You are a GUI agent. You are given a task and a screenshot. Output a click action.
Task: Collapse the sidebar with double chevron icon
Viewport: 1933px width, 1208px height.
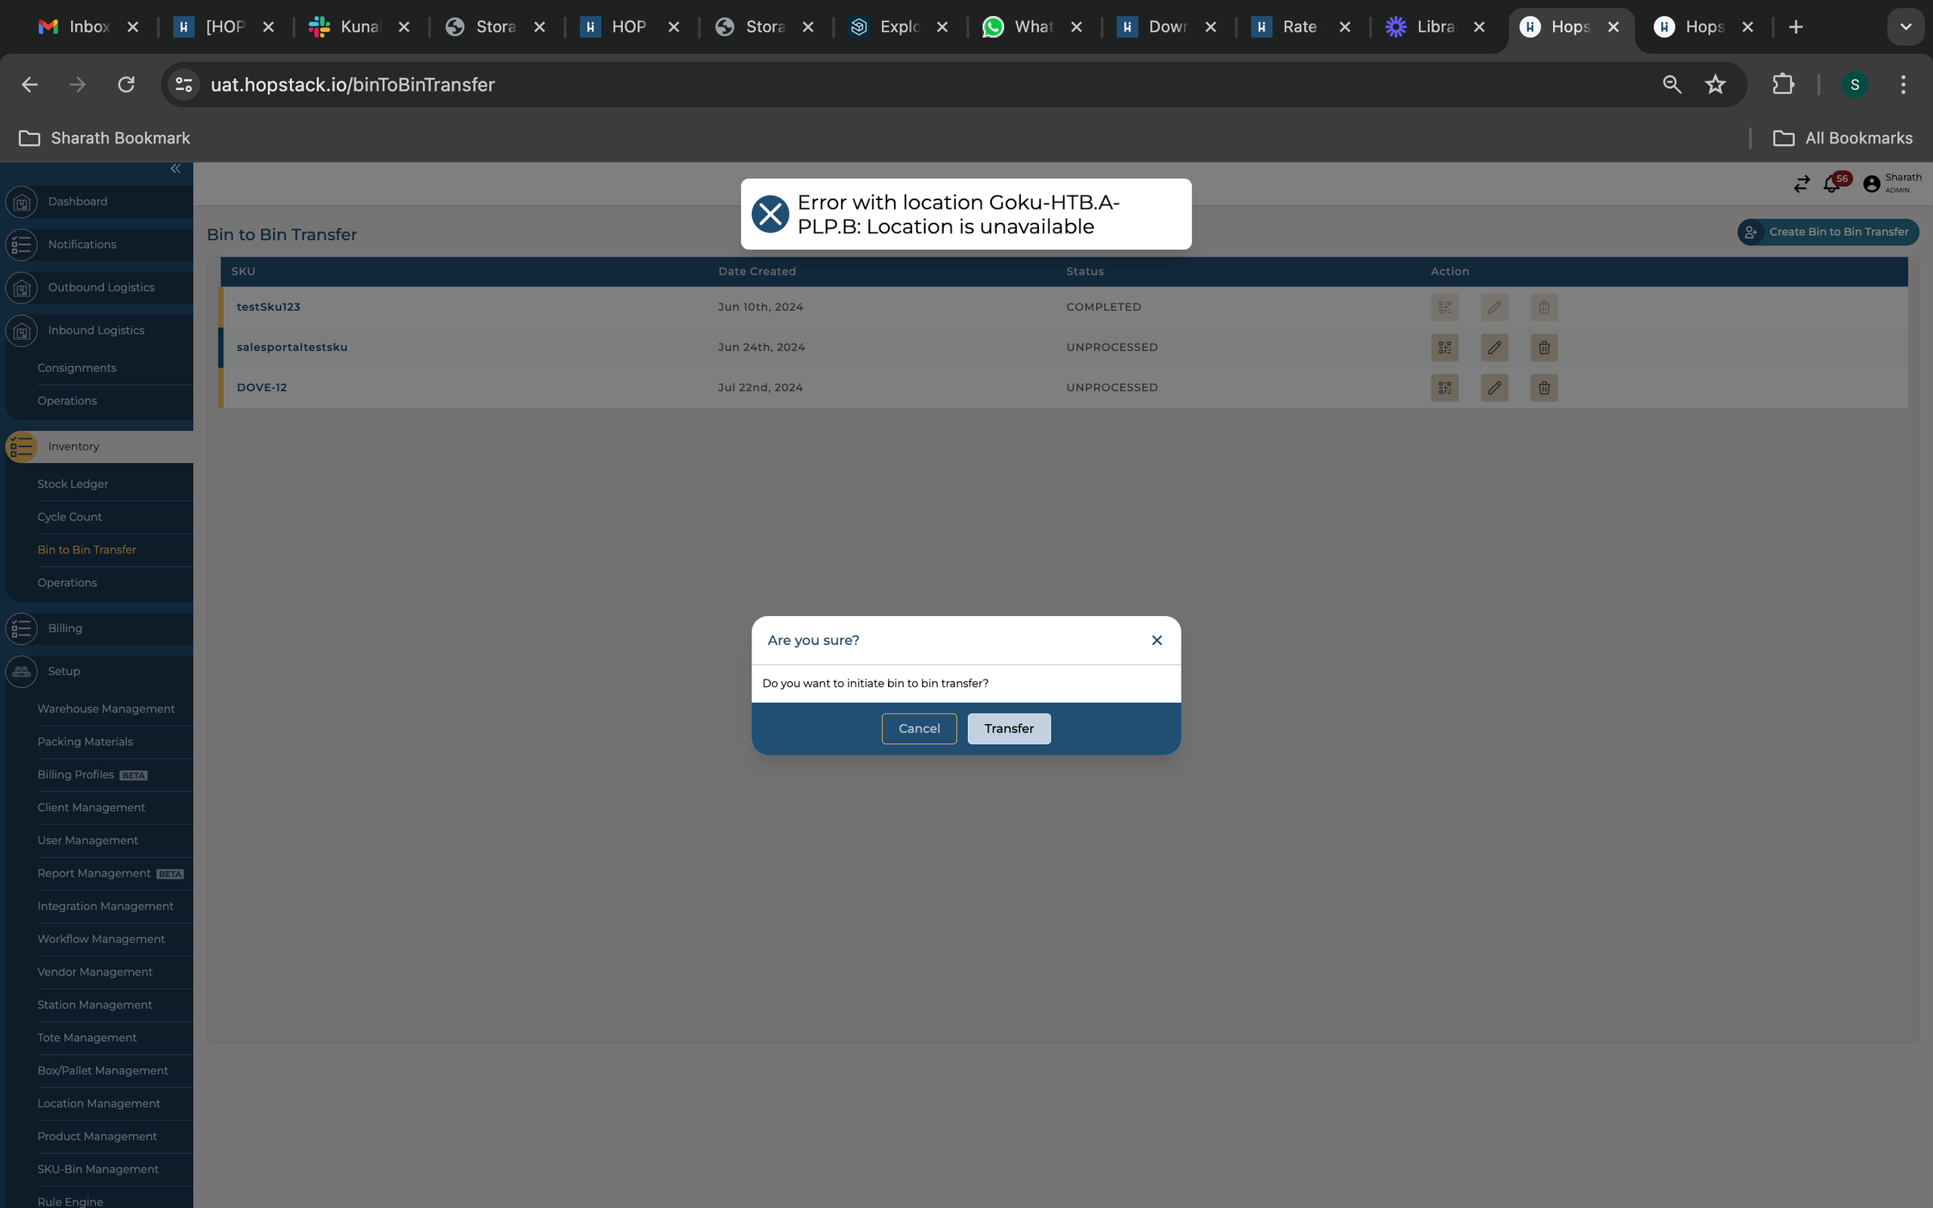click(176, 168)
